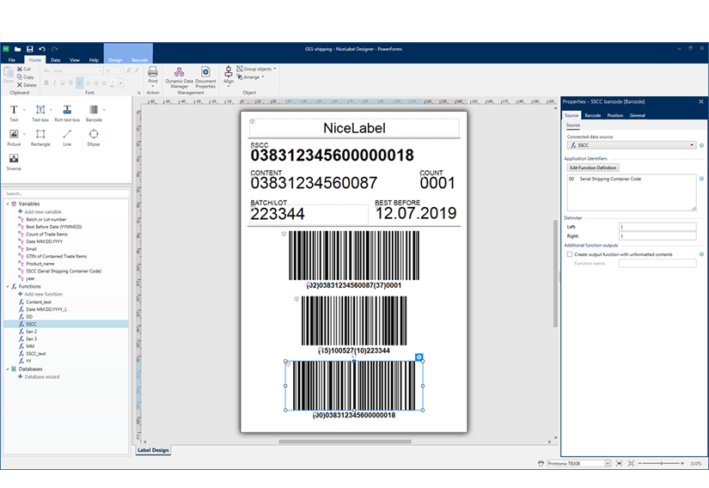Collapse the Databases tree node
The width and height of the screenshot is (709, 488).
click(x=7, y=369)
